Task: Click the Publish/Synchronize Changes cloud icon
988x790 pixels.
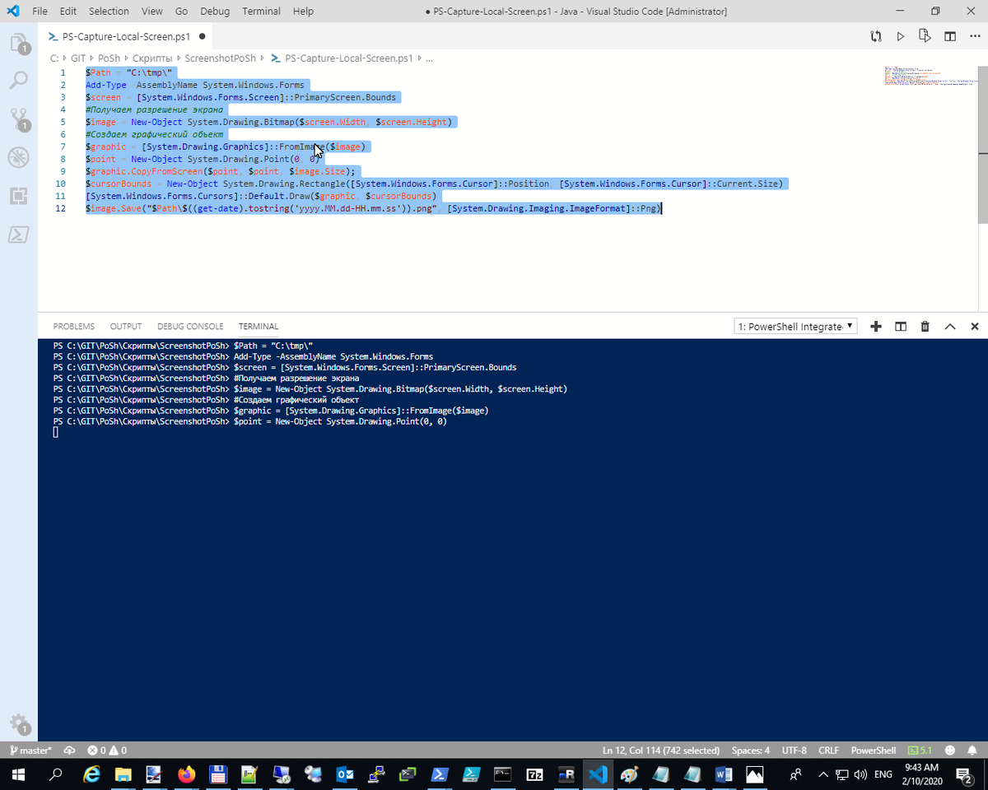Action: [69, 750]
